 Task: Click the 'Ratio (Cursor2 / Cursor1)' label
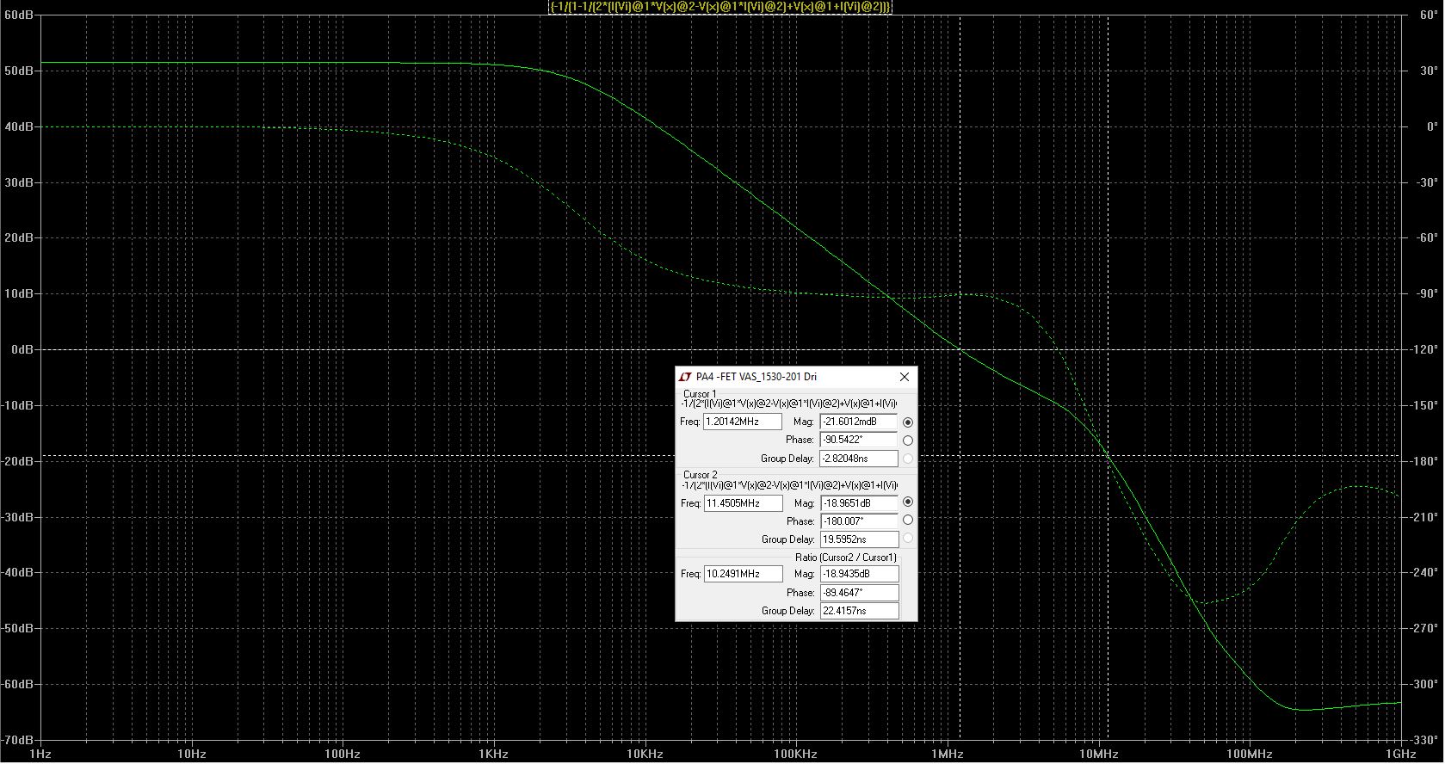[x=845, y=558]
